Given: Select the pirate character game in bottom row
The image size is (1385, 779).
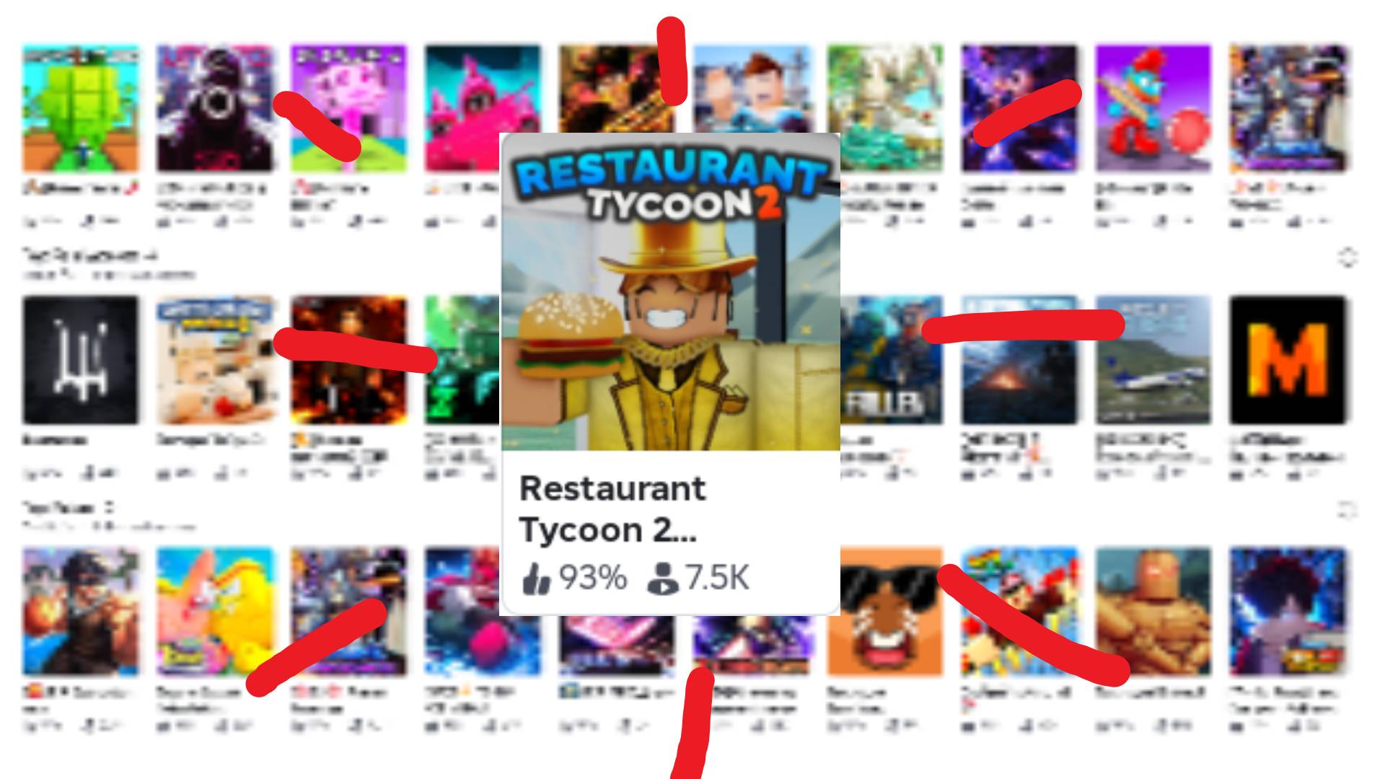Looking at the screenshot, I should [x=80, y=612].
